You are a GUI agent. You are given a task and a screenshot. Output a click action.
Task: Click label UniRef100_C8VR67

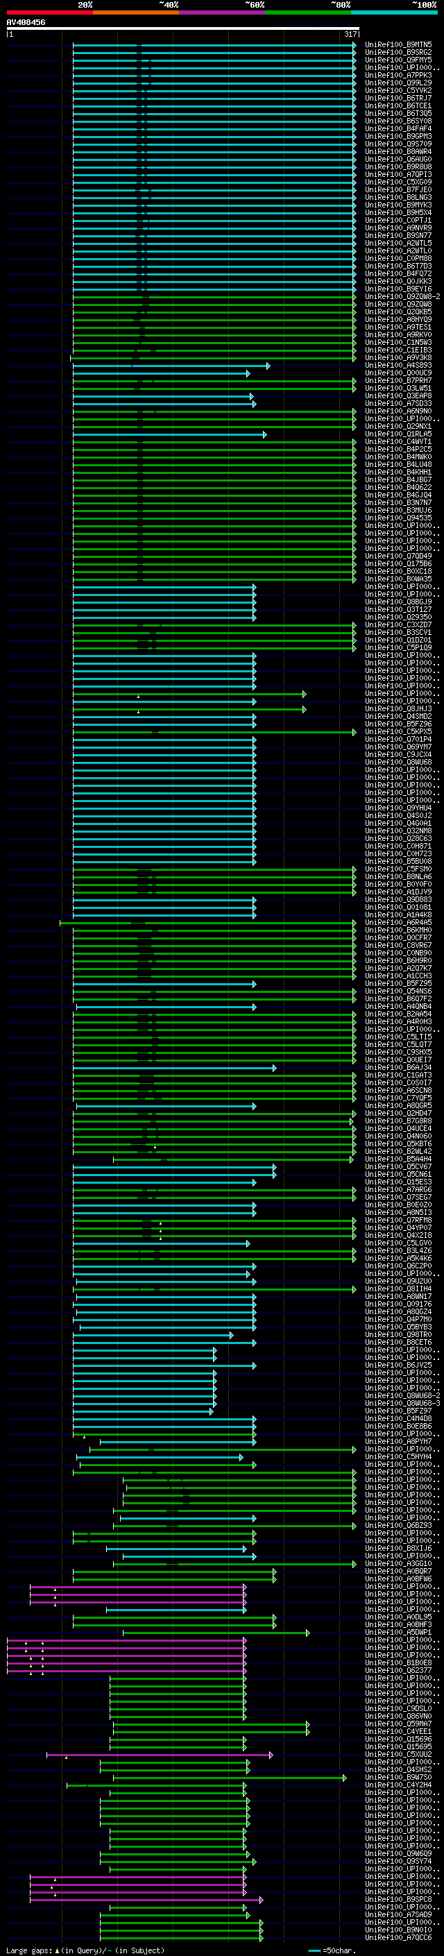coord(398,945)
